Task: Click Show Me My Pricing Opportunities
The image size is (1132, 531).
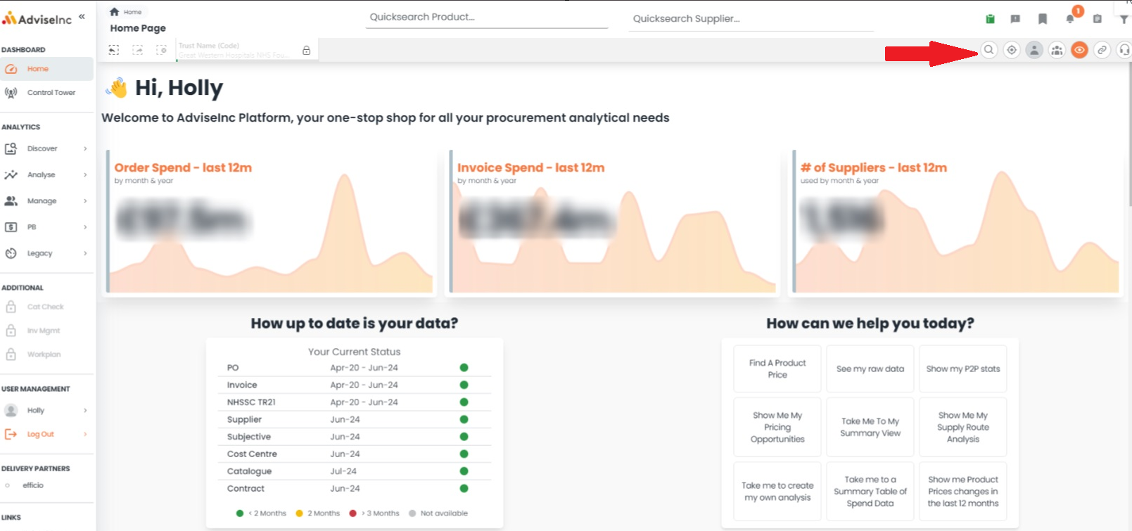Action: pyautogui.click(x=777, y=427)
